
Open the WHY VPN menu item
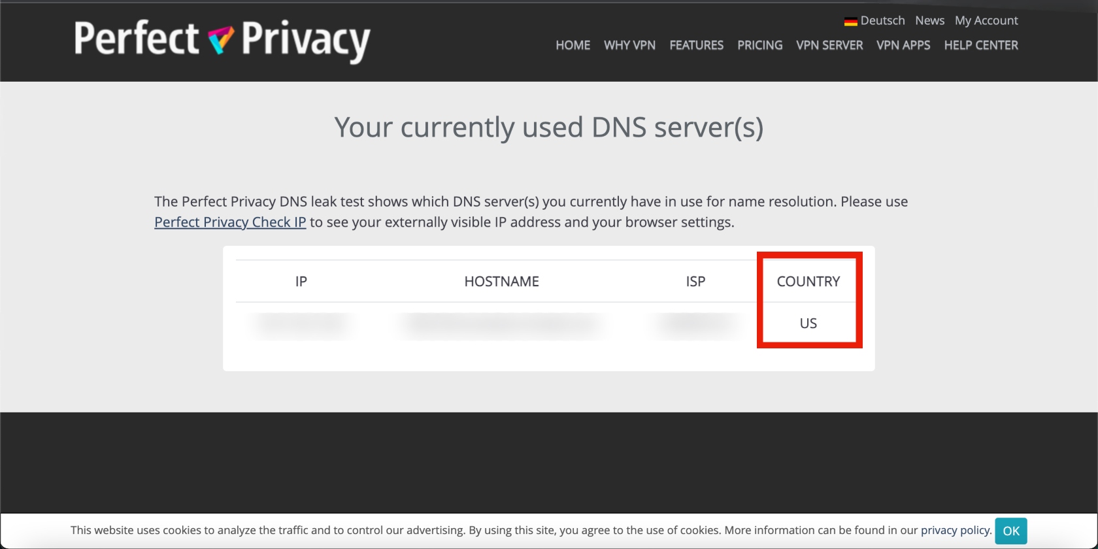coord(629,45)
